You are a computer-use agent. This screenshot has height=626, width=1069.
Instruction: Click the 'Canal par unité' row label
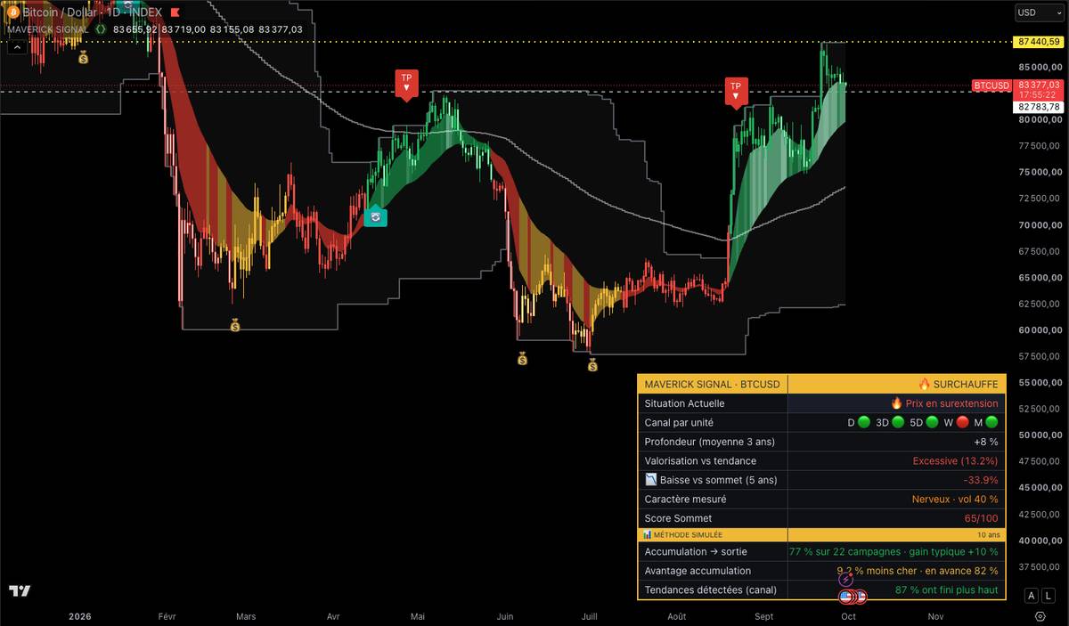tap(679, 423)
